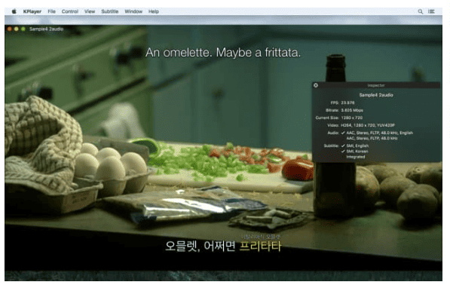Screen dimensions: 450x285
Task: Click the Korean subtitle line at bottom
Action: click(x=223, y=247)
